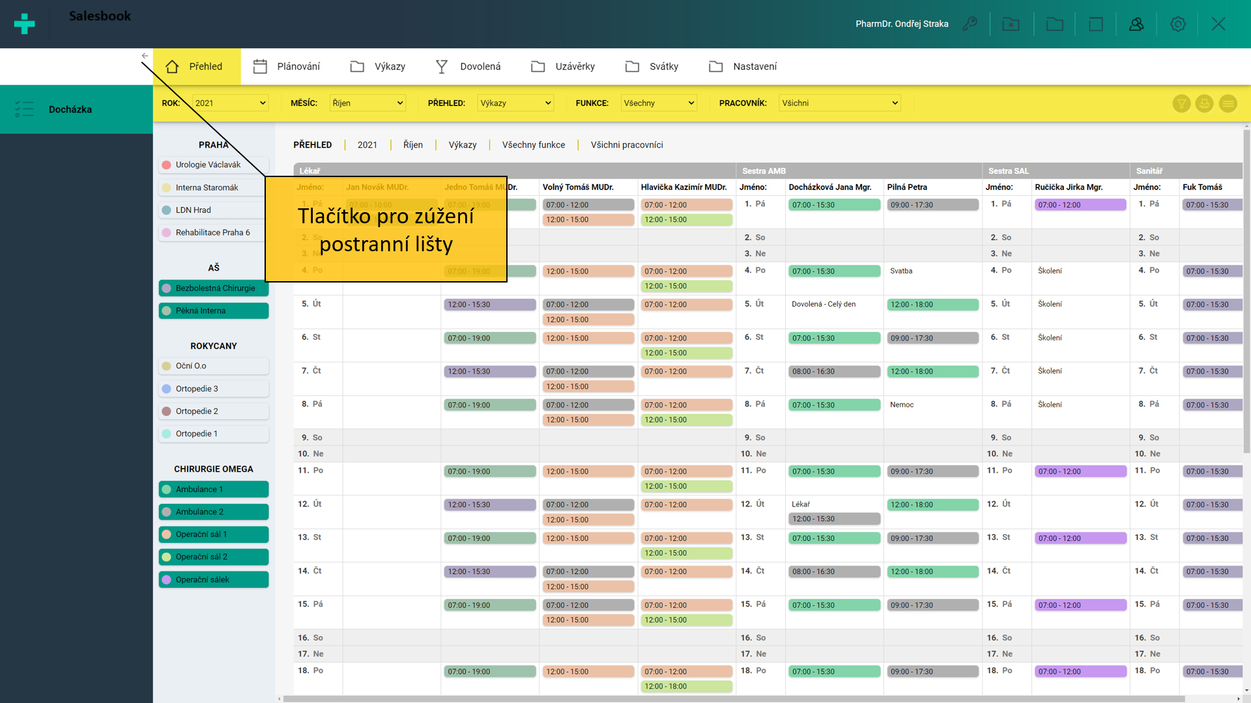Click the yellow print button
This screenshot has width=1251, height=703.
click(1204, 103)
